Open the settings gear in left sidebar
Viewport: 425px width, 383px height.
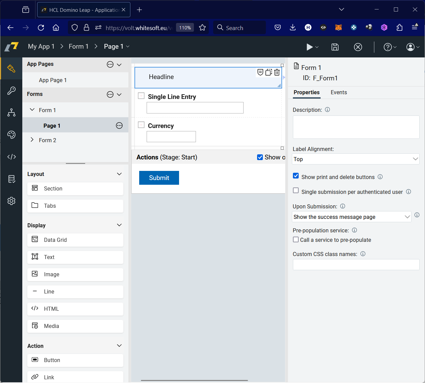11,201
